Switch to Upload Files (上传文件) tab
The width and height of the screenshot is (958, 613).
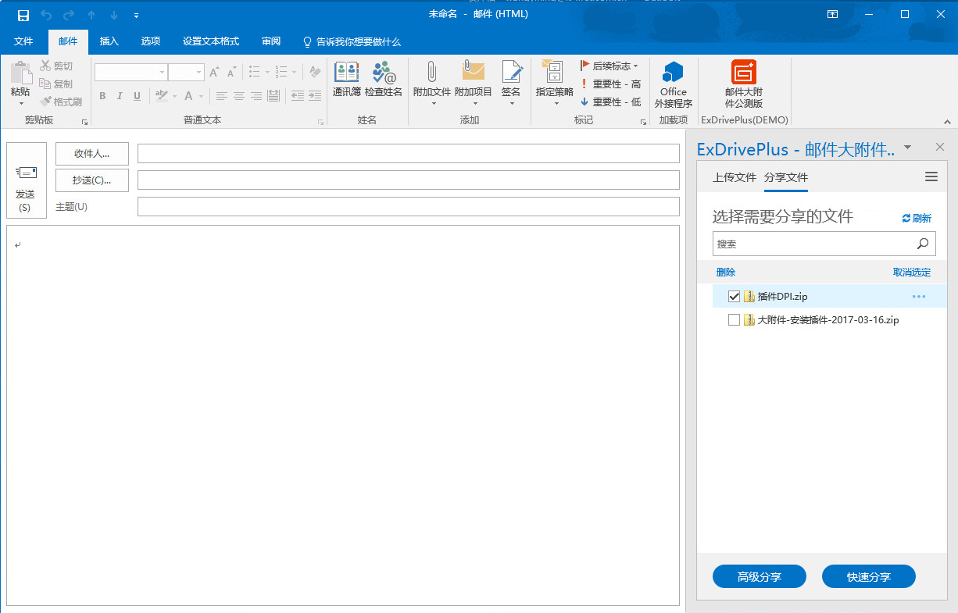735,177
